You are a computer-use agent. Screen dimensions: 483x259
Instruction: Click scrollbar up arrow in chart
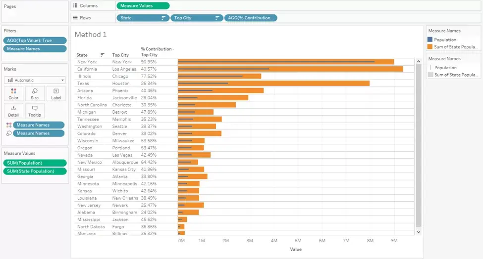click(418, 61)
